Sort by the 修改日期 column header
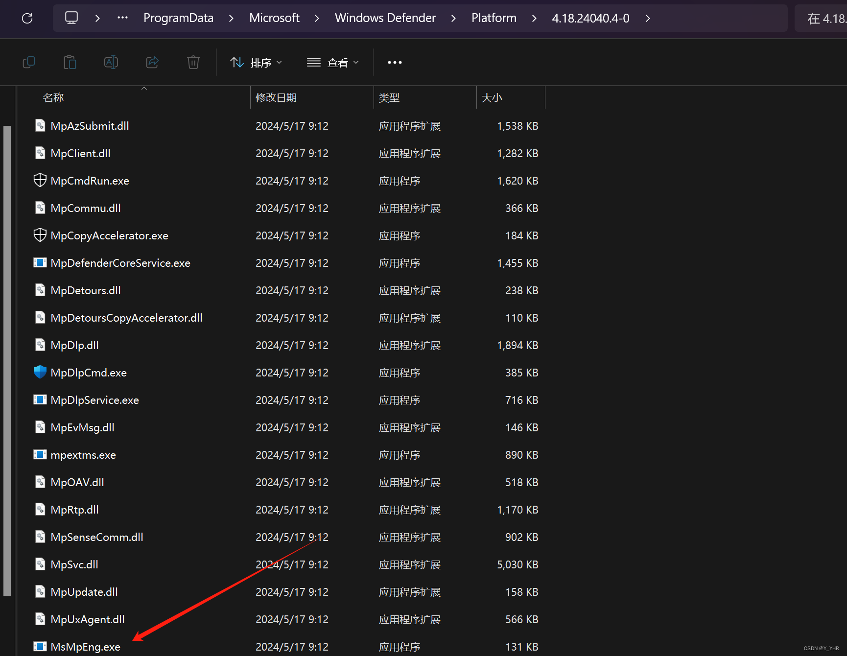 point(276,97)
